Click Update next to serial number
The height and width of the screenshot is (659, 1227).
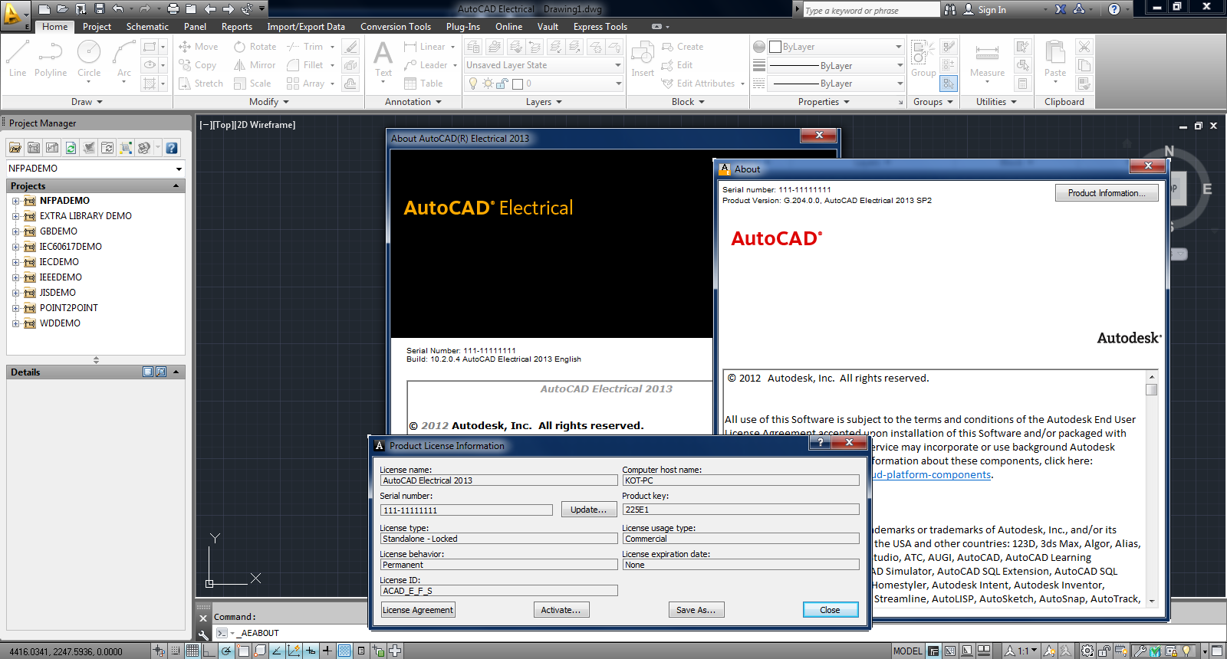point(588,510)
